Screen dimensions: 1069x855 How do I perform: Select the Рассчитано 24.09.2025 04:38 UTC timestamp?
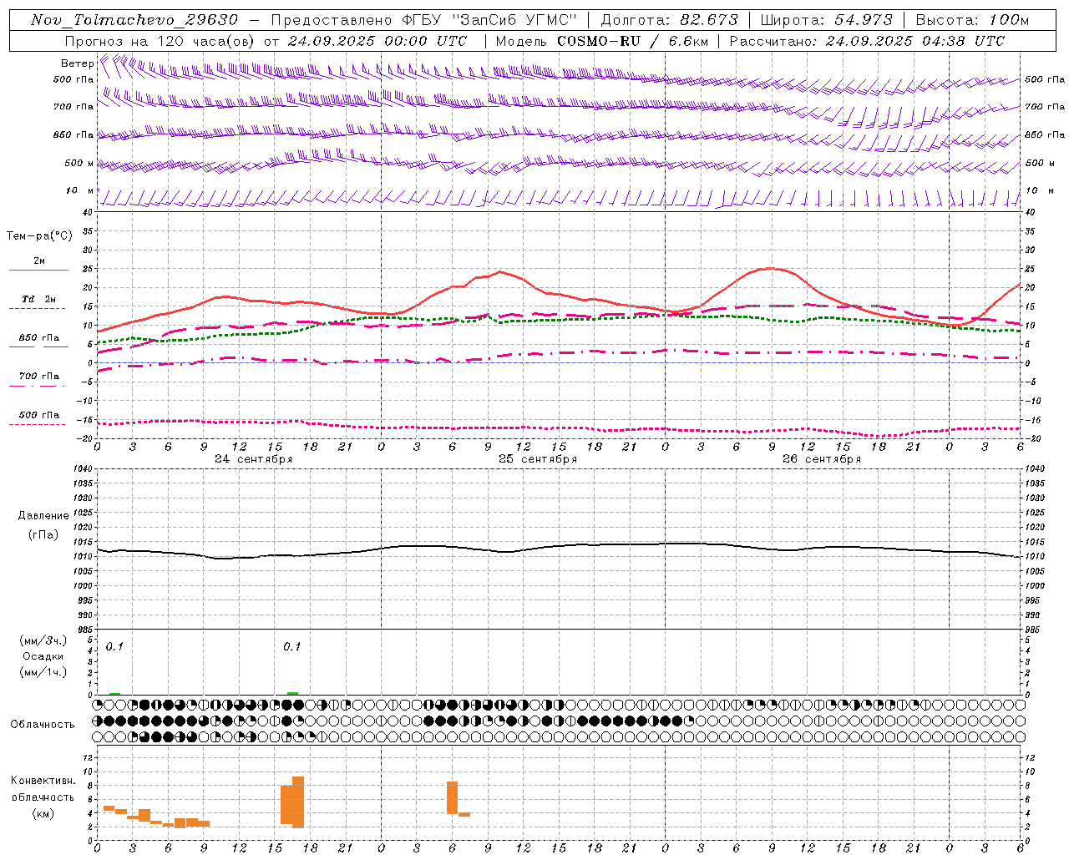(x=867, y=41)
